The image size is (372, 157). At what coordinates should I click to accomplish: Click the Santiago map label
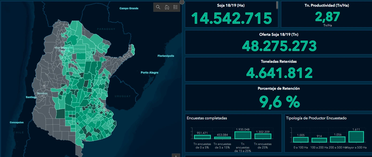point(31,97)
